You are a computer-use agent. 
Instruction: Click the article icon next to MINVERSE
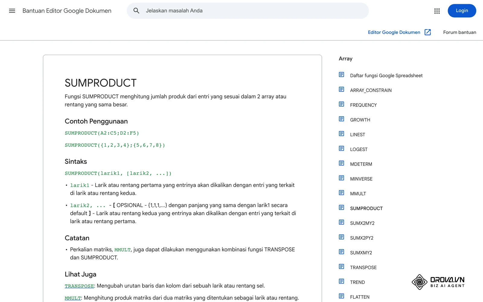[x=341, y=178]
